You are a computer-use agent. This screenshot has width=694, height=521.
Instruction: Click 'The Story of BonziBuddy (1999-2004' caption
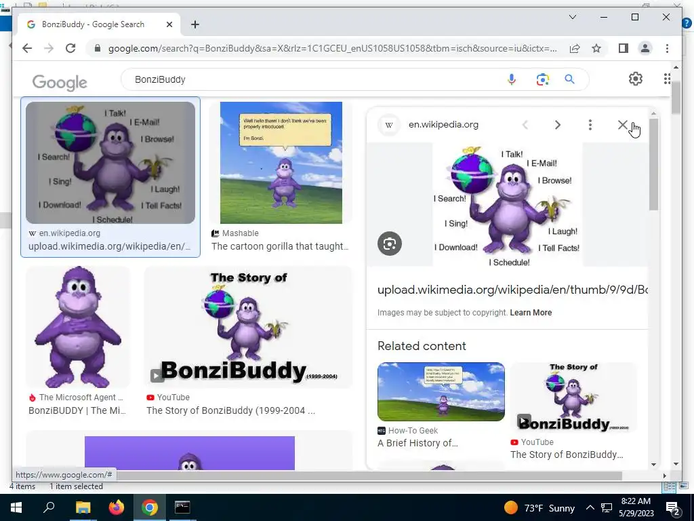tap(230, 410)
